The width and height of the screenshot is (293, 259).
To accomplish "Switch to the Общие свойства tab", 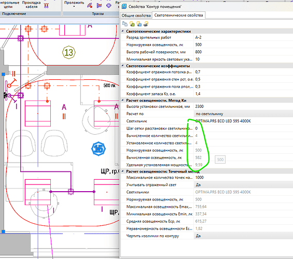I will (136, 16).
